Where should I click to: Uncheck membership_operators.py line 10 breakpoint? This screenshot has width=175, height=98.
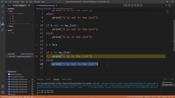9,87
